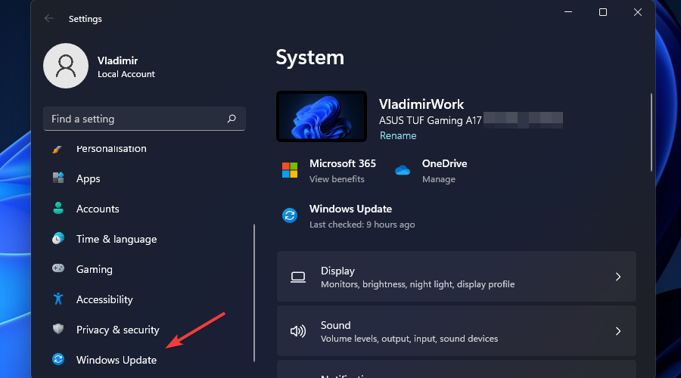This screenshot has width=681, height=378.
Task: Click the ASUS TUF Gaming A17 text
Action: coord(430,121)
